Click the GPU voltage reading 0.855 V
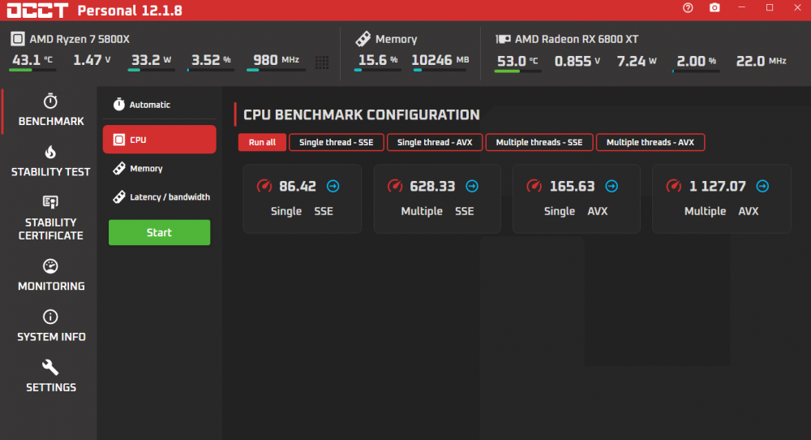 pyautogui.click(x=577, y=61)
